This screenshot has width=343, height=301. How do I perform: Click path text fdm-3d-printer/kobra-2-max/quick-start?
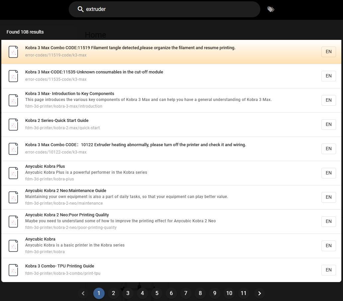(62, 128)
